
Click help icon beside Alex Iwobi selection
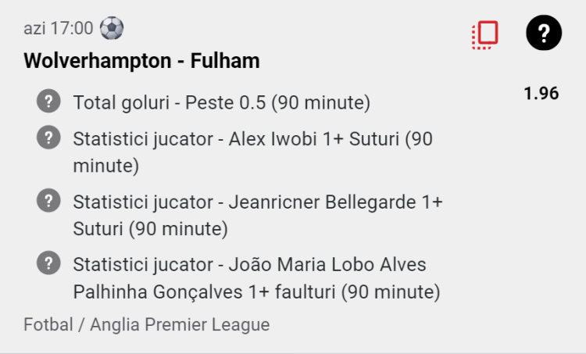point(48,138)
